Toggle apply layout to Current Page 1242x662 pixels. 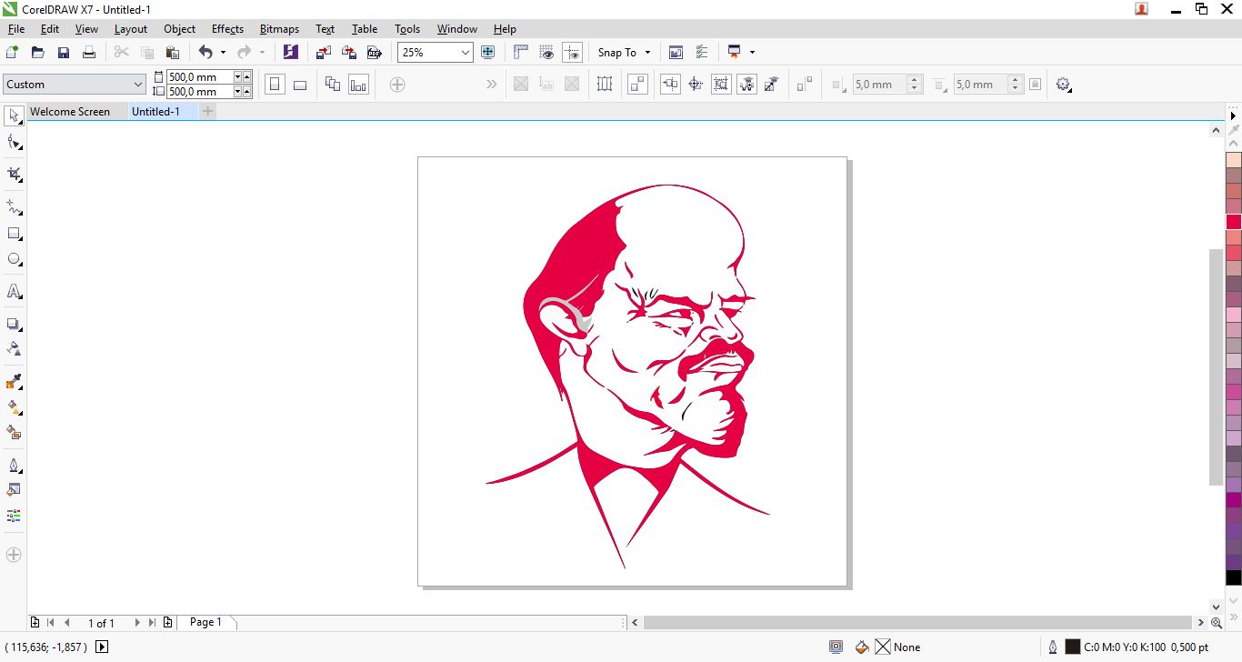(x=359, y=85)
